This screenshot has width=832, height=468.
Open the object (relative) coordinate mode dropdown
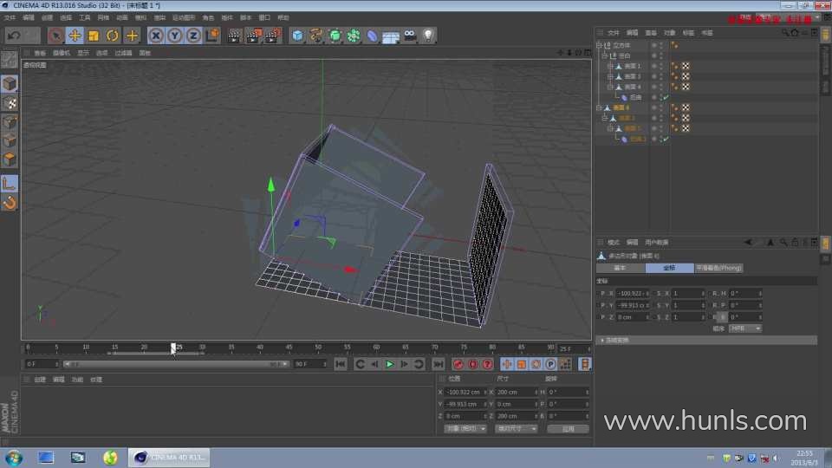pyautogui.click(x=465, y=428)
